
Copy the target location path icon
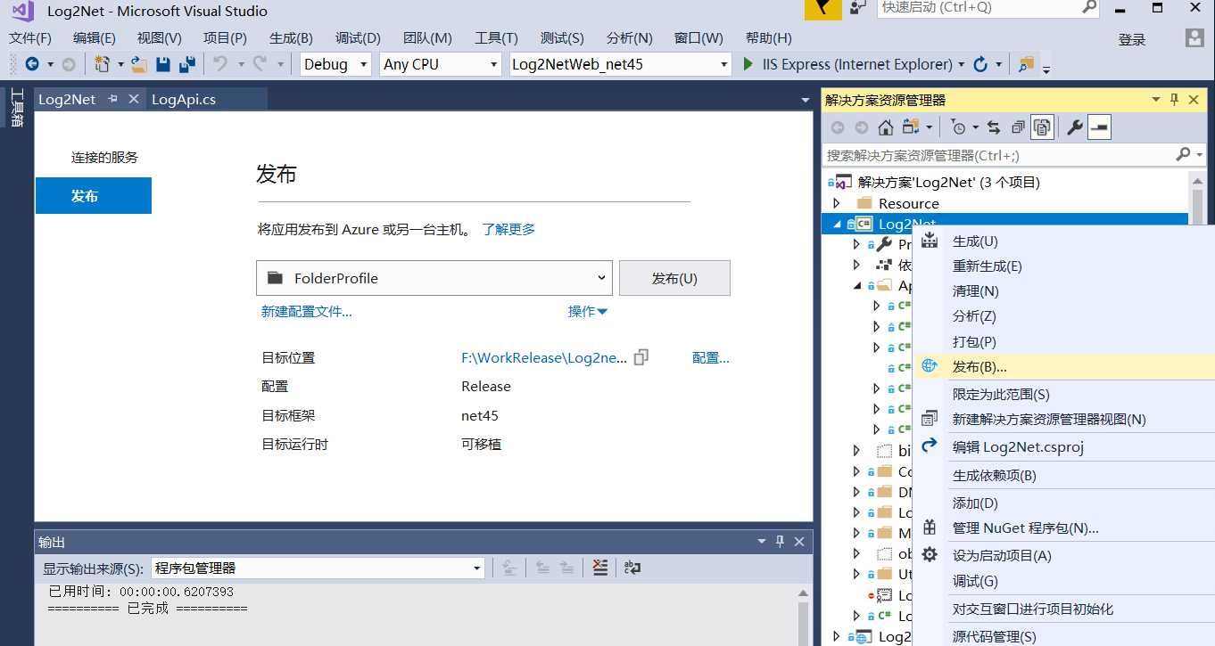(x=641, y=357)
